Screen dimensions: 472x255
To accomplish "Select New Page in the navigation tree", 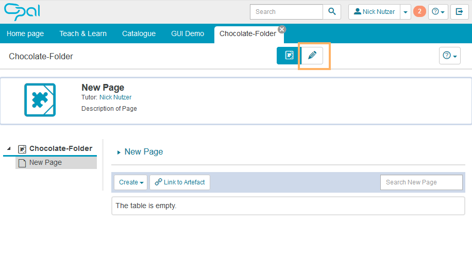I will pos(45,163).
